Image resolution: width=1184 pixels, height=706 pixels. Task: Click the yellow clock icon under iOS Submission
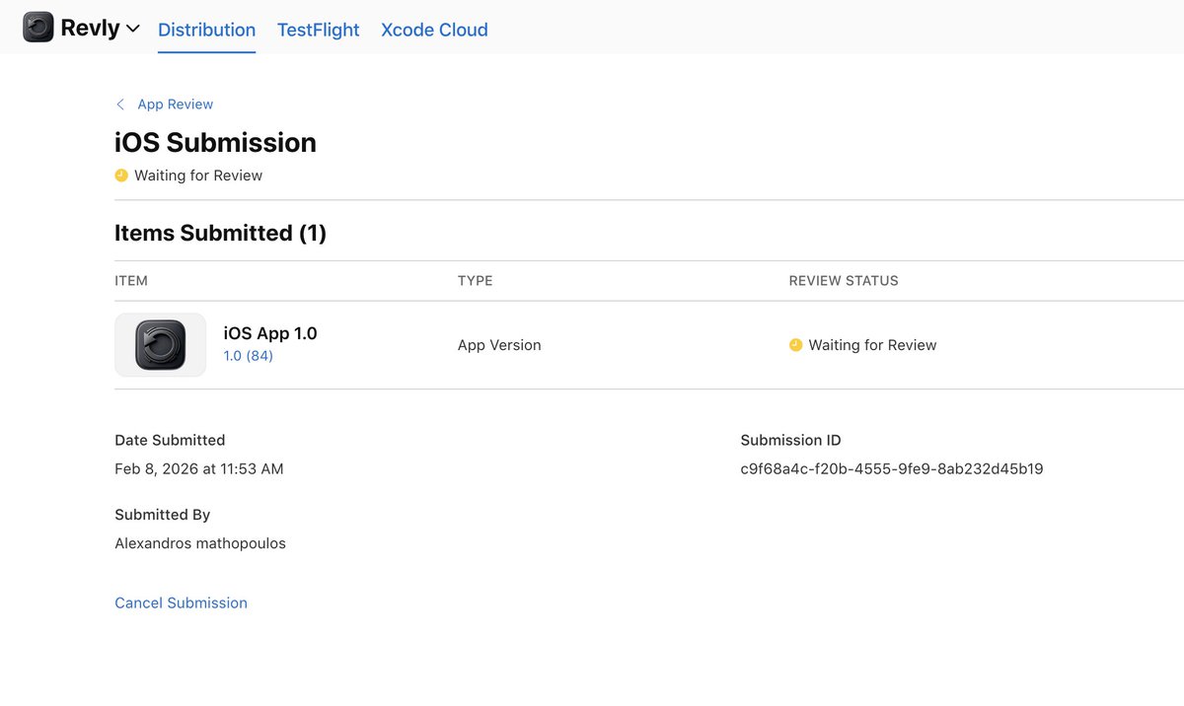(121, 176)
